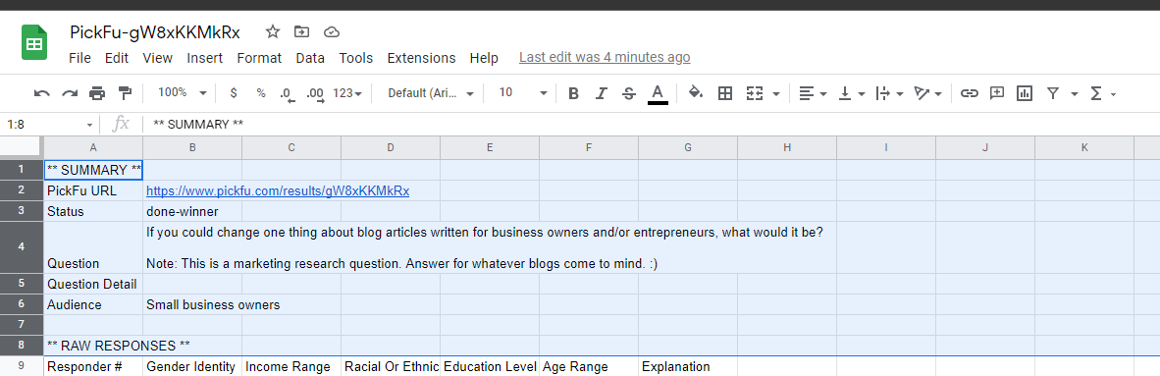Select the 'Explanation' header cell
The image size is (1160, 376).
688,366
